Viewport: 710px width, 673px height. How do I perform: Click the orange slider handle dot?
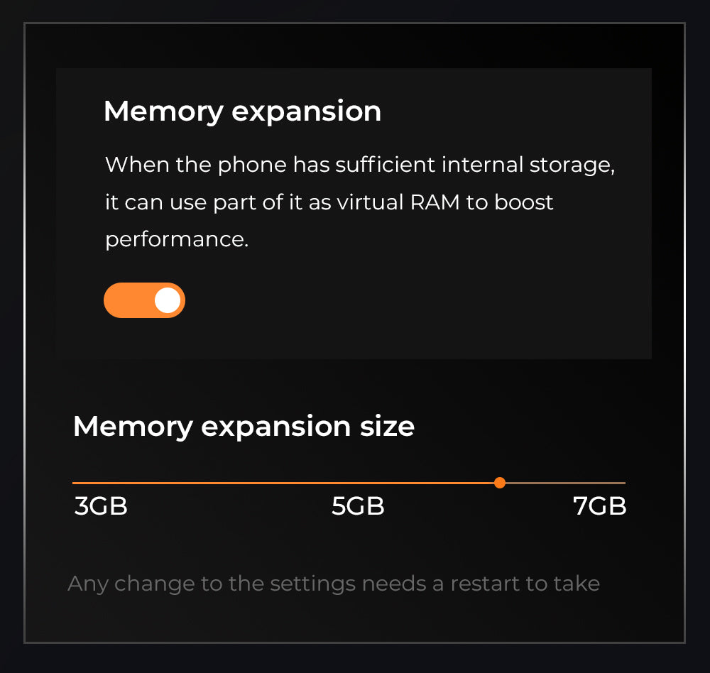(x=500, y=483)
